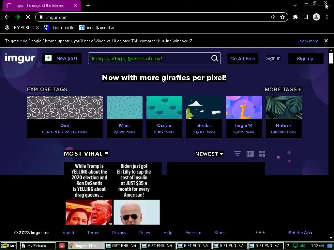This screenshot has height=250, width=334.
Task: Open the About footer link
Action: (x=68, y=232)
